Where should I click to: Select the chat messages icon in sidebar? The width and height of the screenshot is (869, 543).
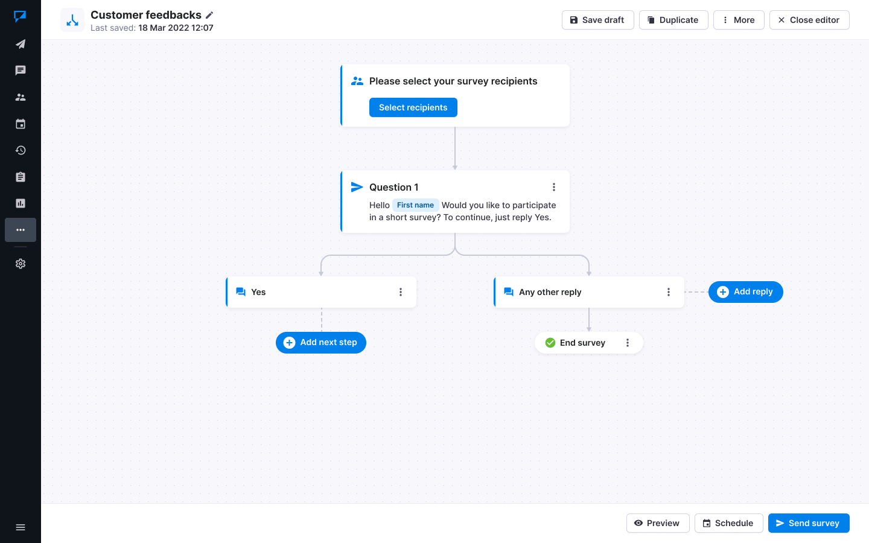click(x=21, y=70)
